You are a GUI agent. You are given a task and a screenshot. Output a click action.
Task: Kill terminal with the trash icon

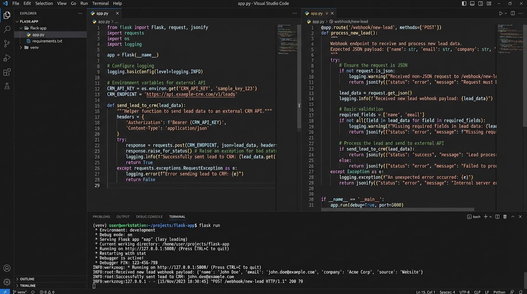coord(505,217)
